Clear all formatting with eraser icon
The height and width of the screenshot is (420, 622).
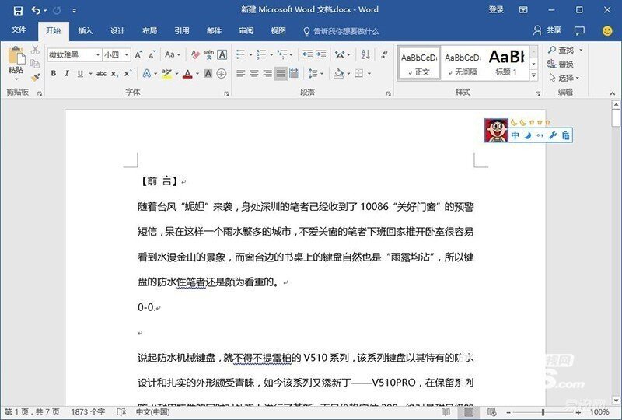point(195,54)
